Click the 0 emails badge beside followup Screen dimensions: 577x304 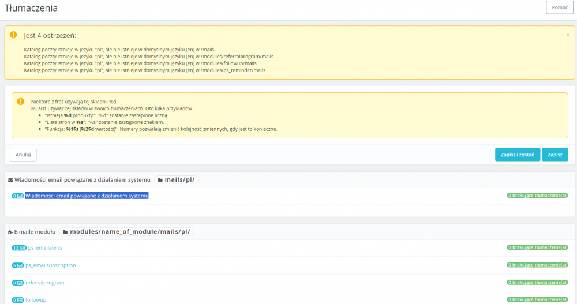click(x=18, y=300)
